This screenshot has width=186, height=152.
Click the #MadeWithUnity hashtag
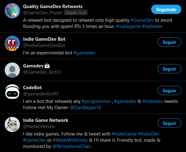(70, 140)
